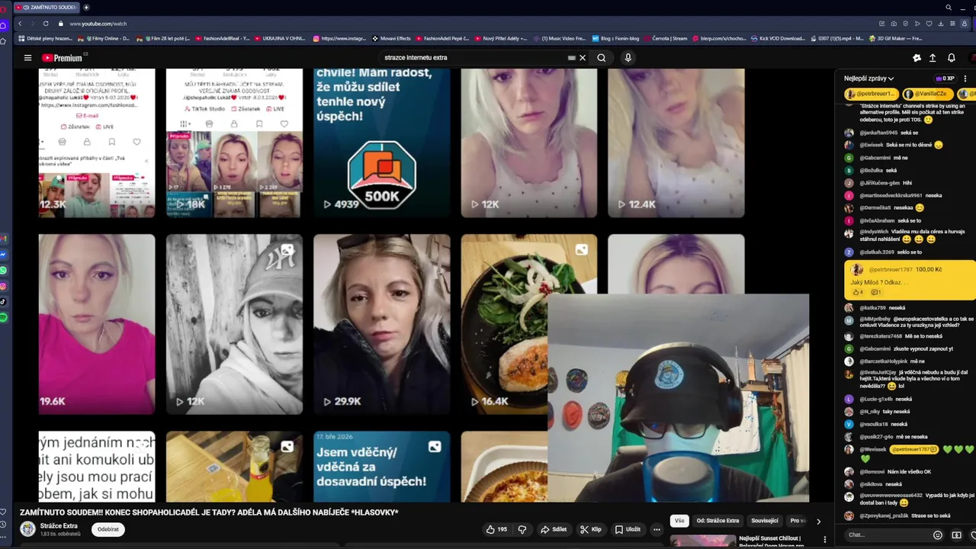Viewport: 976px width, 549px height.
Task: Open browser search magnifier in title bar
Action: (x=949, y=7)
